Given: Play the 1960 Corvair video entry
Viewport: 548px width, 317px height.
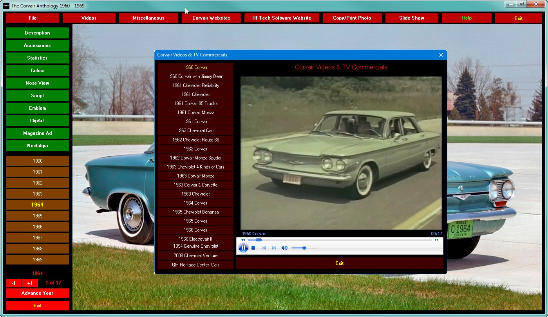Looking at the screenshot, I should tap(195, 67).
